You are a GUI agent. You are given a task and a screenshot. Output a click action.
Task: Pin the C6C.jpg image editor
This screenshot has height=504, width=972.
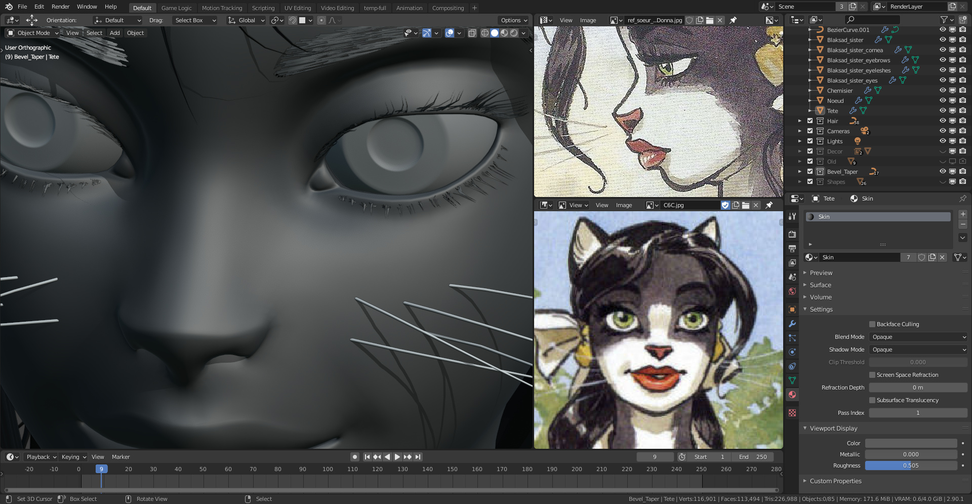[x=769, y=205]
